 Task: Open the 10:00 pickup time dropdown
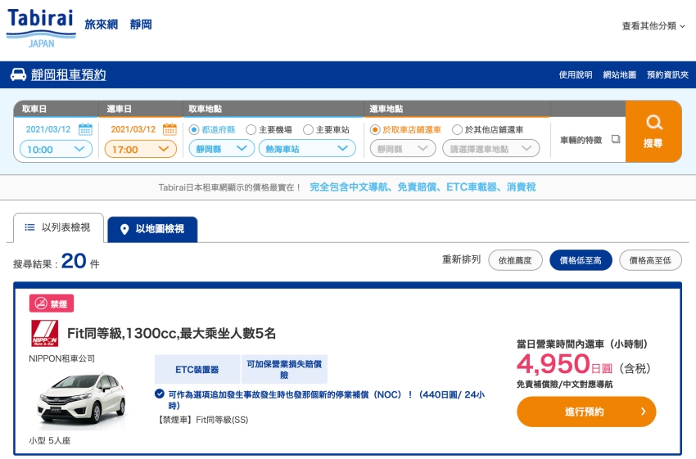pyautogui.click(x=56, y=149)
